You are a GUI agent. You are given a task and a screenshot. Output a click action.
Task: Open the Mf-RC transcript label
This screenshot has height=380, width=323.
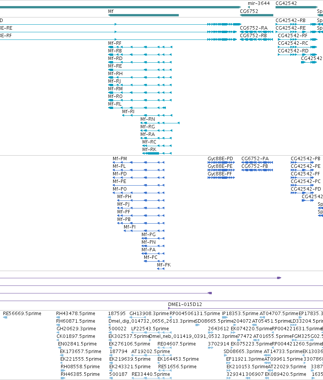pos(149,142)
